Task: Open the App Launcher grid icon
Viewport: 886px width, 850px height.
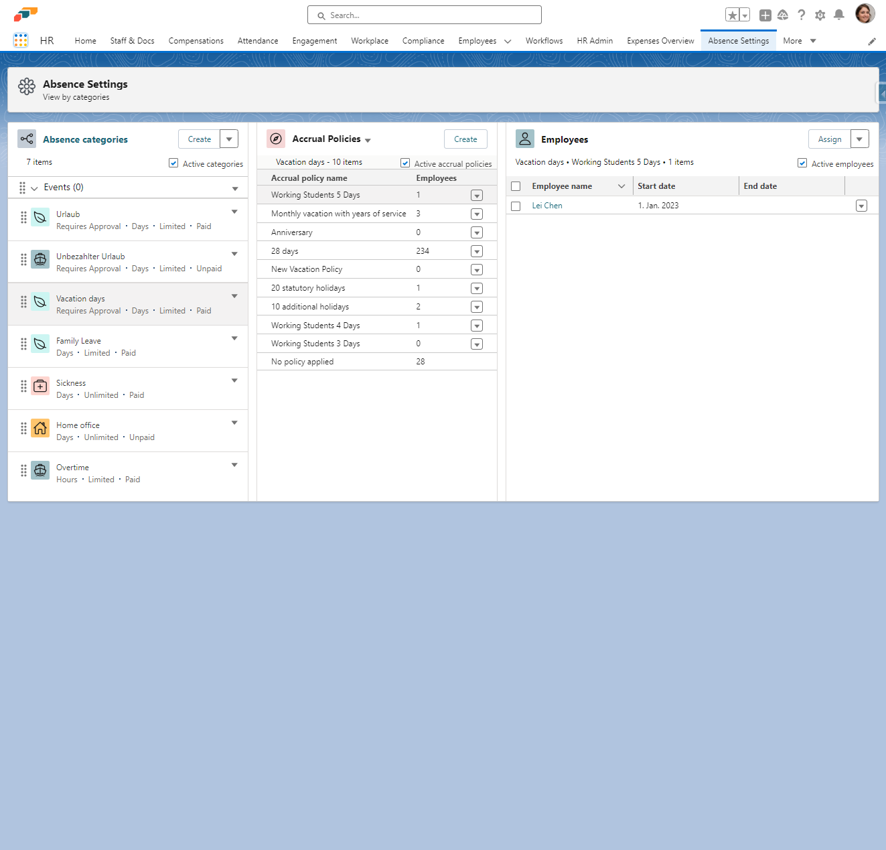Action: point(21,40)
